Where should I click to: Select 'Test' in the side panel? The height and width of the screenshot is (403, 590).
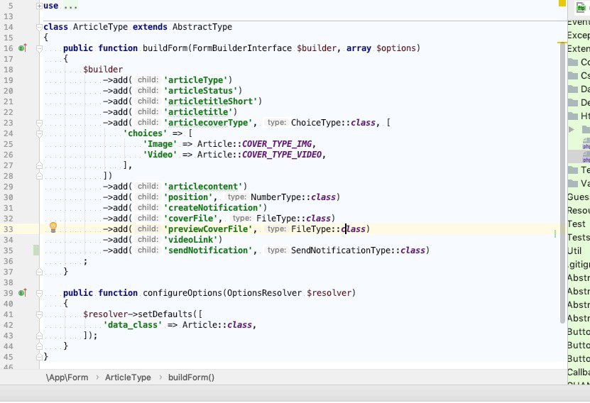pos(576,224)
